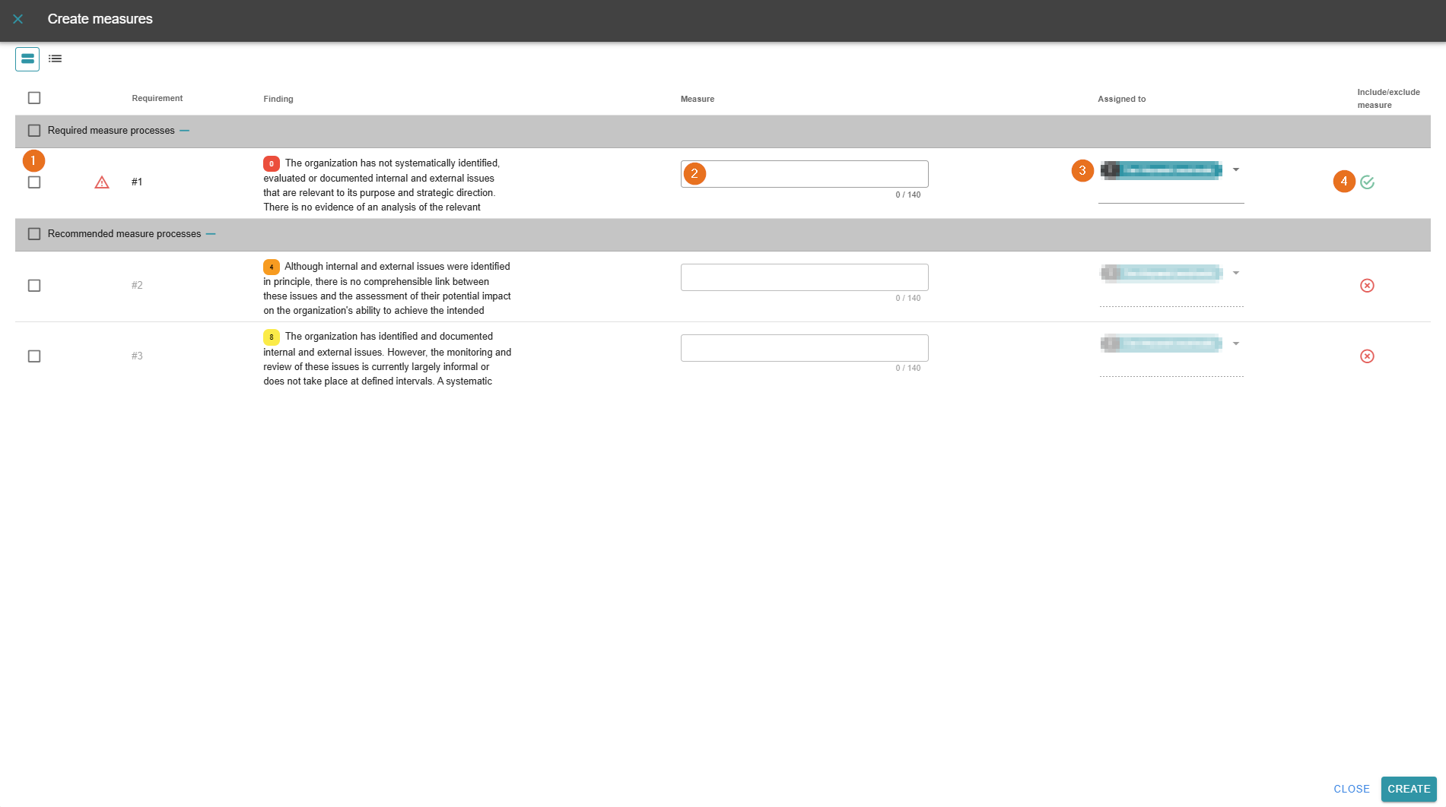Screen dimensions: 1446x807
Task: Open the Assigned to dropdown for requirement #1
Action: click(1235, 170)
